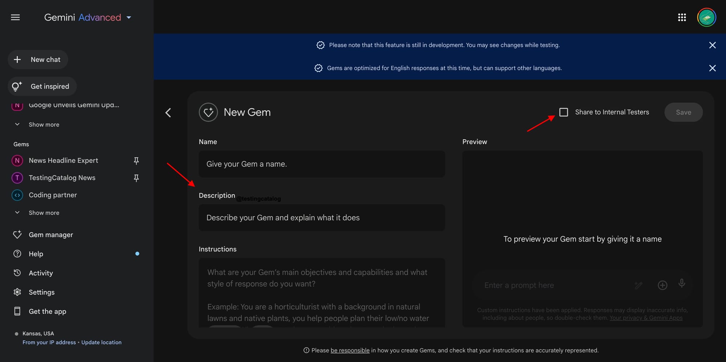
Task: Click the News Headline Expert N avatar
Action: point(17,161)
